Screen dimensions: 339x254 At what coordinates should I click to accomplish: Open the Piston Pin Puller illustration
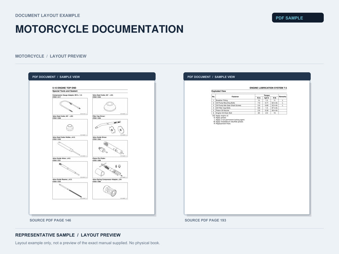[x=110, y=170]
